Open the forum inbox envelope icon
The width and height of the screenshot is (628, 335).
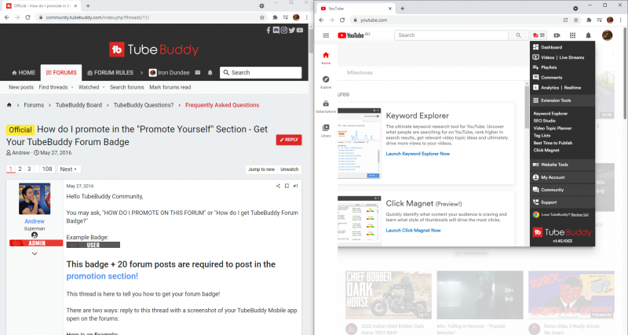point(196,73)
